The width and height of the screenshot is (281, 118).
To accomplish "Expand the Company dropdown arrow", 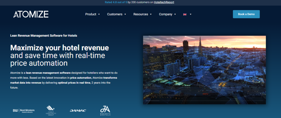I will pos(175,14).
